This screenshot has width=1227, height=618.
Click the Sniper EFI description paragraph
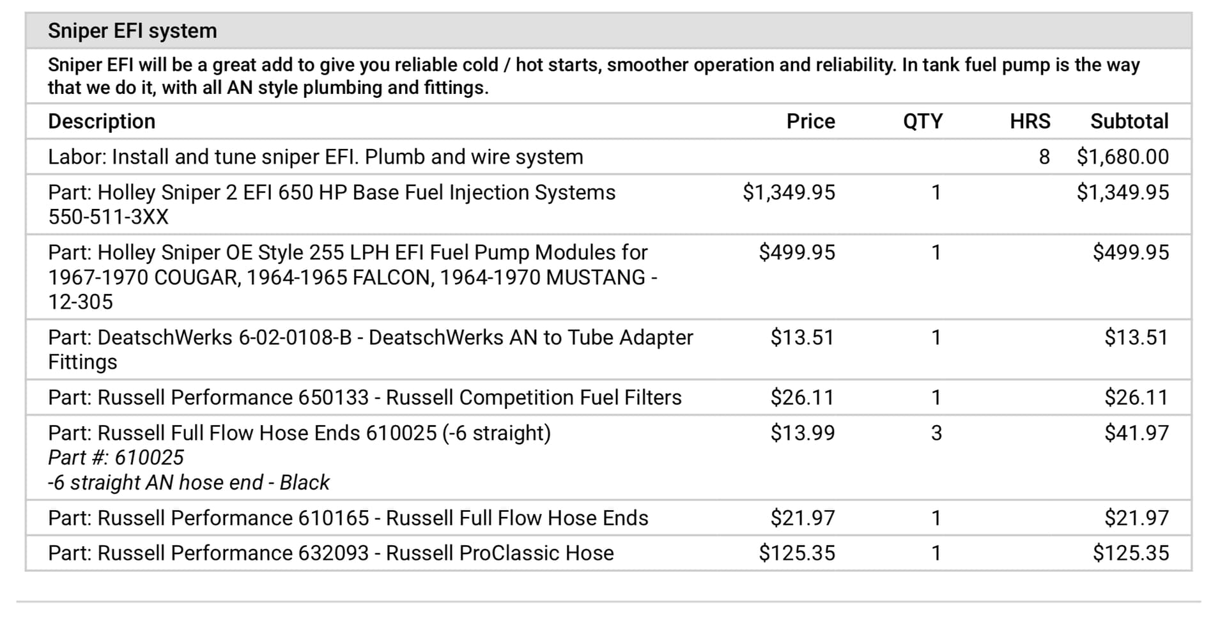tap(593, 76)
